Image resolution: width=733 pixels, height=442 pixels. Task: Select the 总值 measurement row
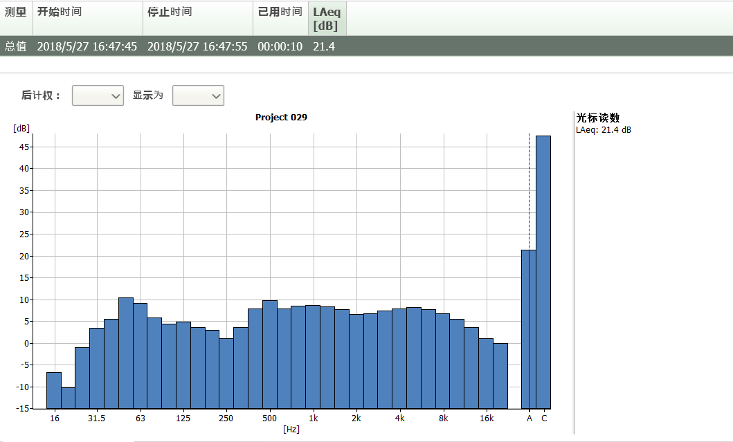pyautogui.click(x=15, y=46)
